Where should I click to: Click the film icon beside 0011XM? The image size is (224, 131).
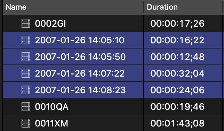coord(26,123)
